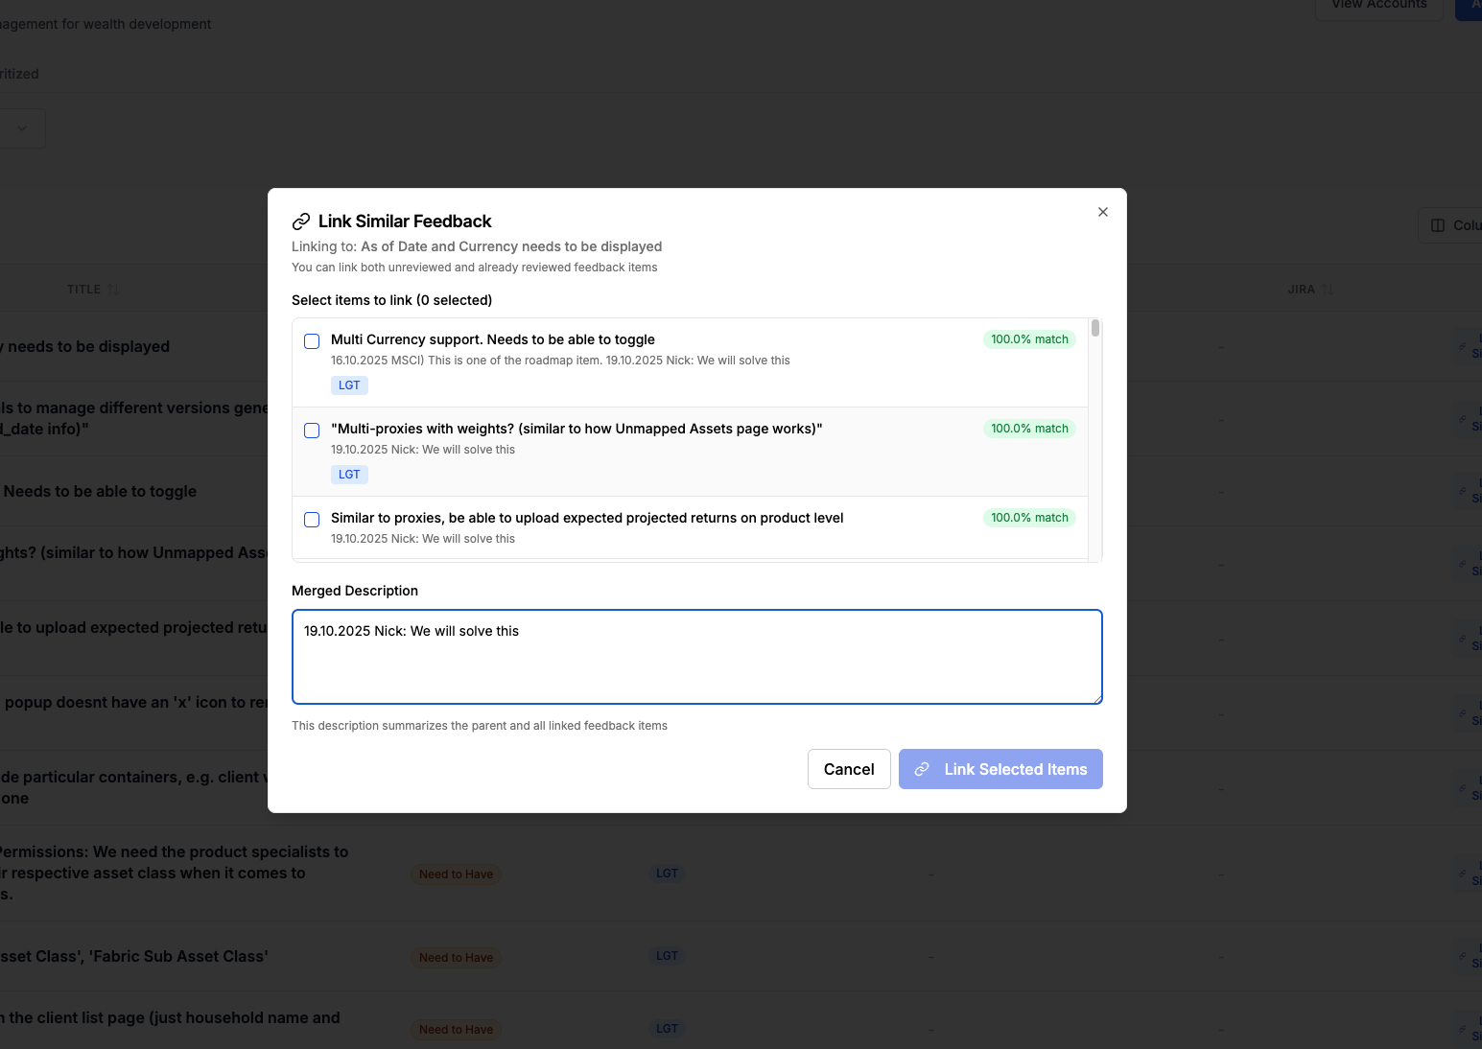Screen dimensions: 1482x1049
Task: Expand the 100.0% match badge on the first item
Action: click(x=1028, y=338)
